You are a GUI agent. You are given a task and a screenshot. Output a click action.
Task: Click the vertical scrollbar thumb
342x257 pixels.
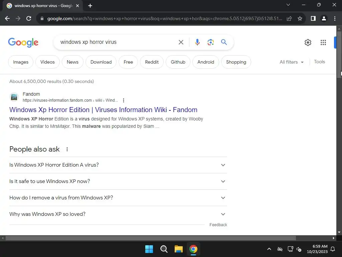pos(339,55)
